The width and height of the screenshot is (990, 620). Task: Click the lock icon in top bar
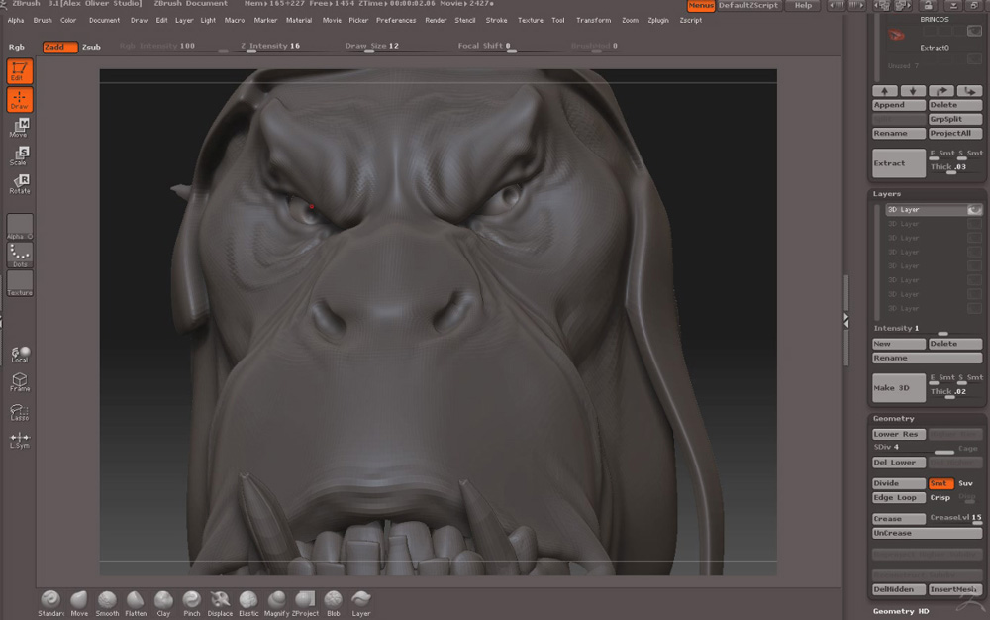point(928,6)
